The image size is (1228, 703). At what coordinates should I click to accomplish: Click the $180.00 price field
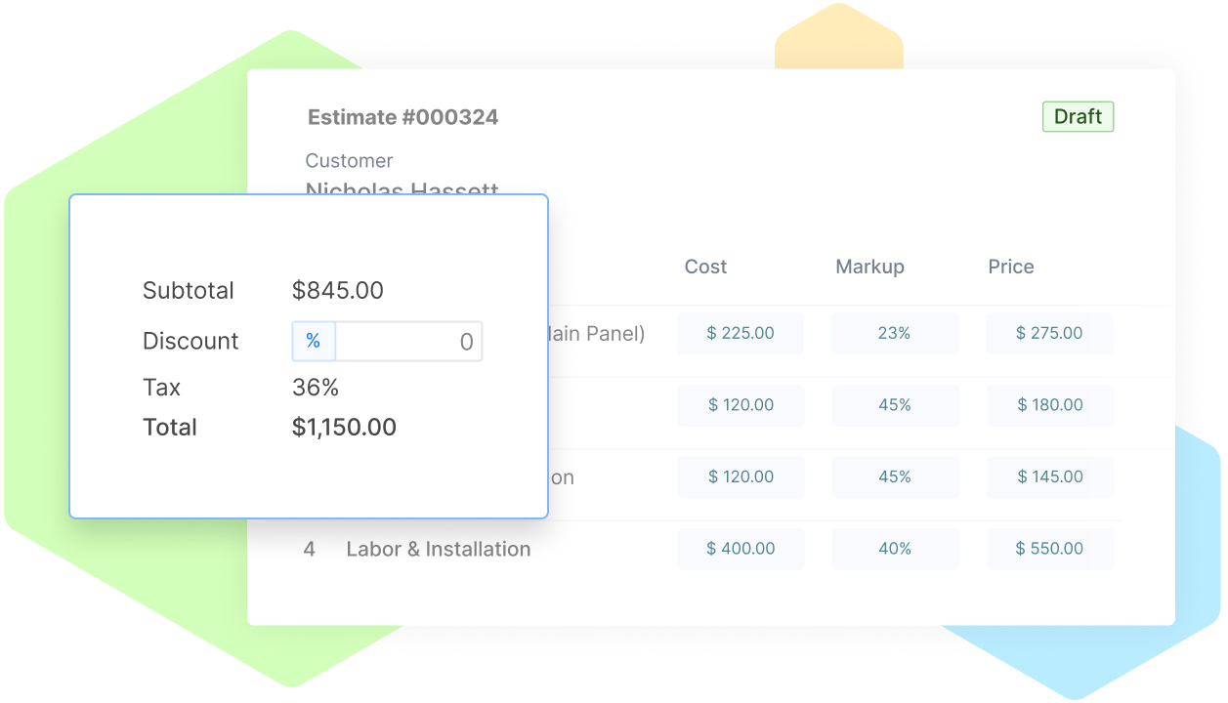tap(1048, 405)
